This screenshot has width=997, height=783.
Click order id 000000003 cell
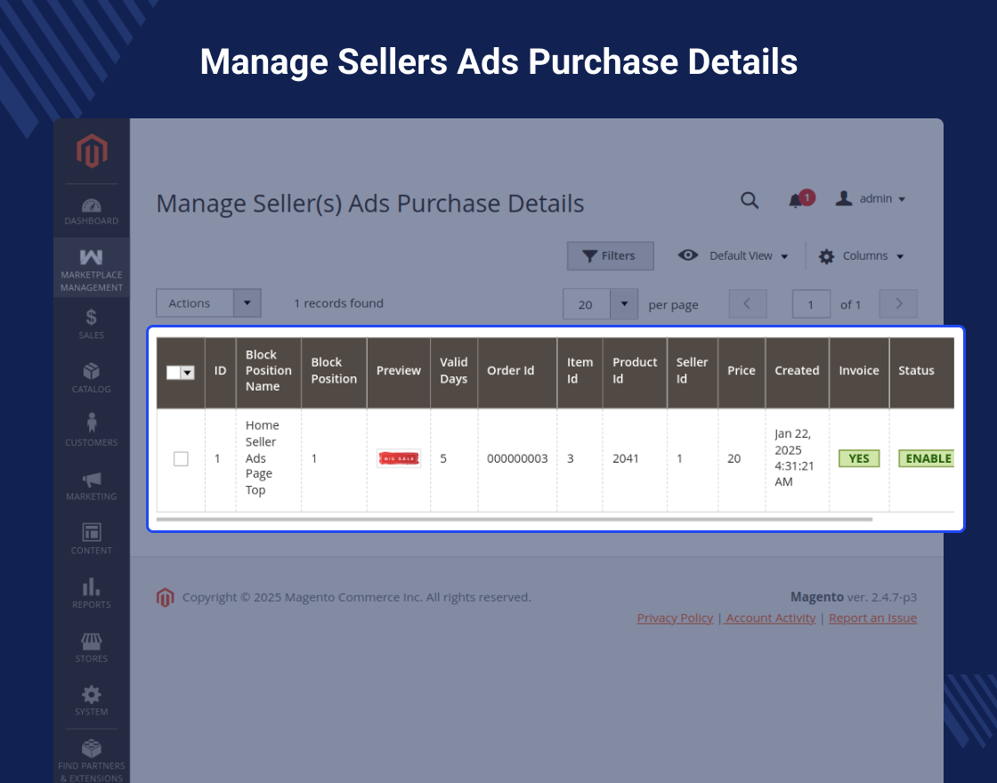click(x=517, y=458)
